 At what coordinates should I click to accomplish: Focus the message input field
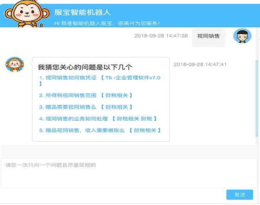(129, 173)
